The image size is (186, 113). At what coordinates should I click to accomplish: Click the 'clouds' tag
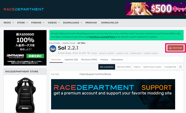click(94, 53)
